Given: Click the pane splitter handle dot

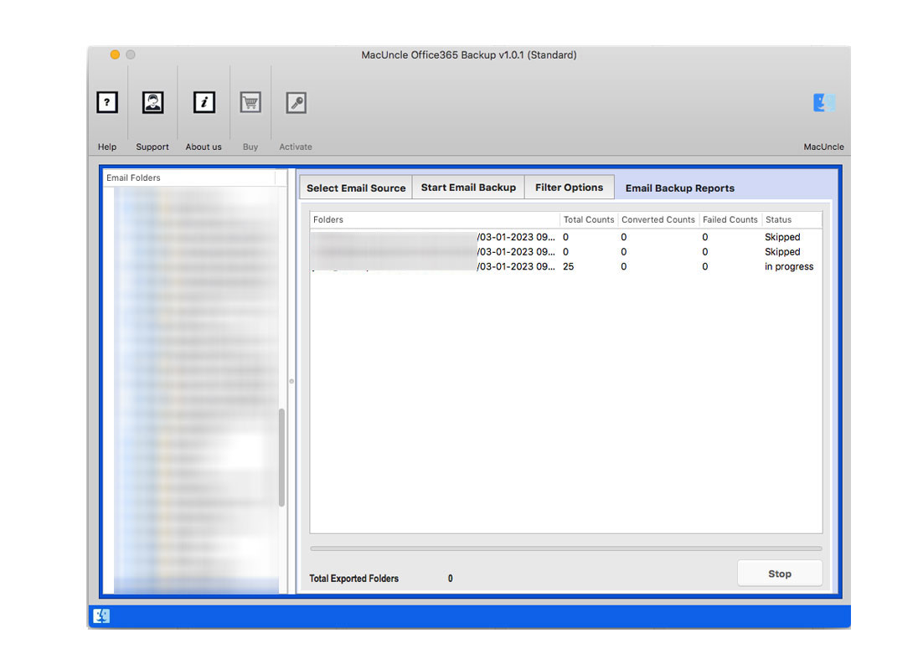Looking at the screenshot, I should coord(291,381).
